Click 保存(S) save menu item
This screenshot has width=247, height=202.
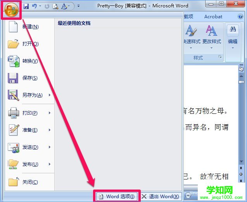pos(30,78)
